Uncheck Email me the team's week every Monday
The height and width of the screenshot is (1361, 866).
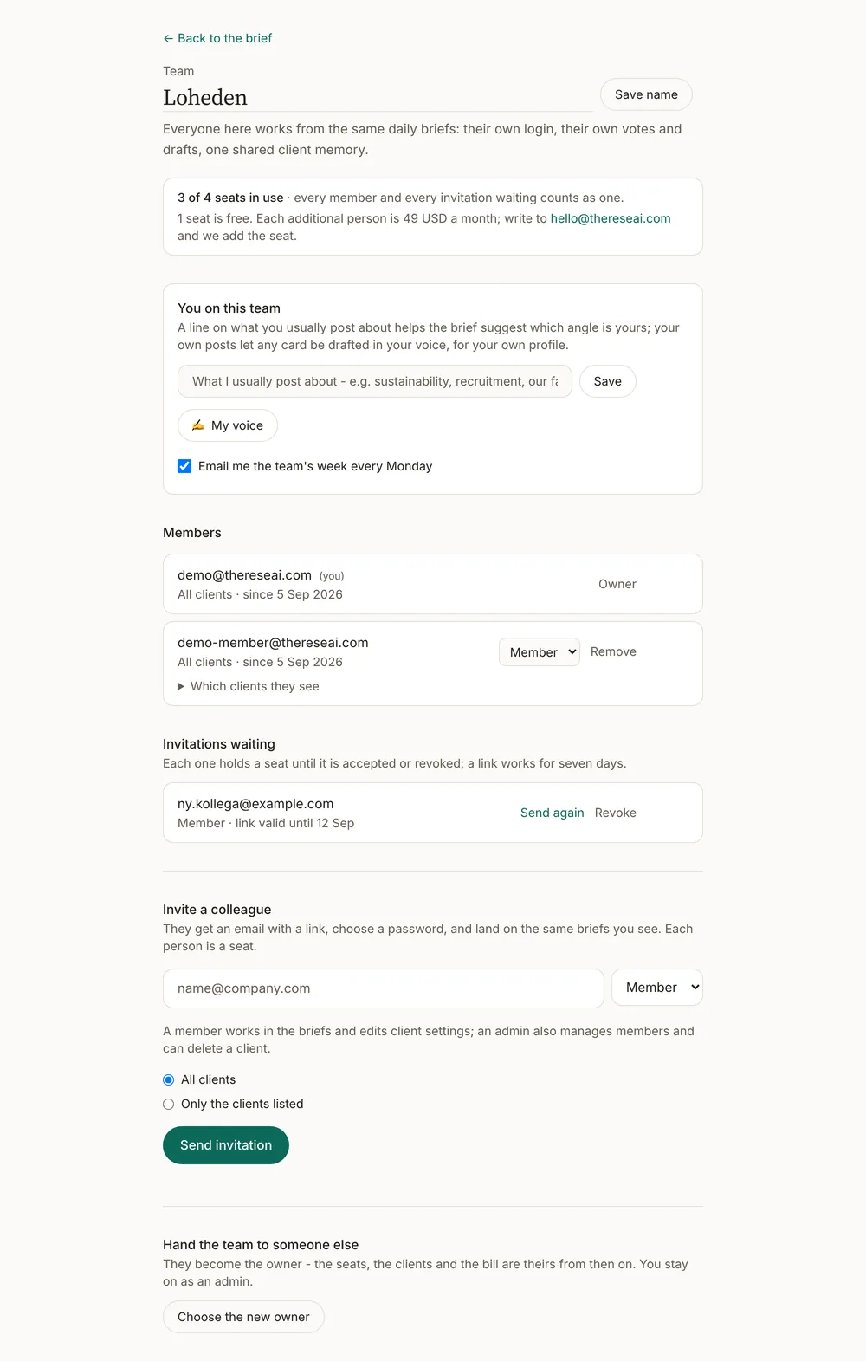click(184, 466)
